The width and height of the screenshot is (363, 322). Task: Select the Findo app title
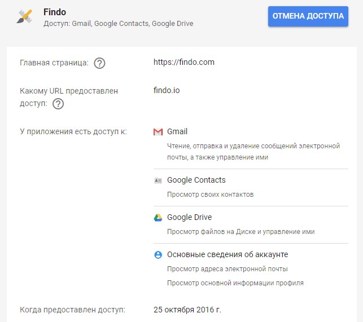click(x=55, y=12)
